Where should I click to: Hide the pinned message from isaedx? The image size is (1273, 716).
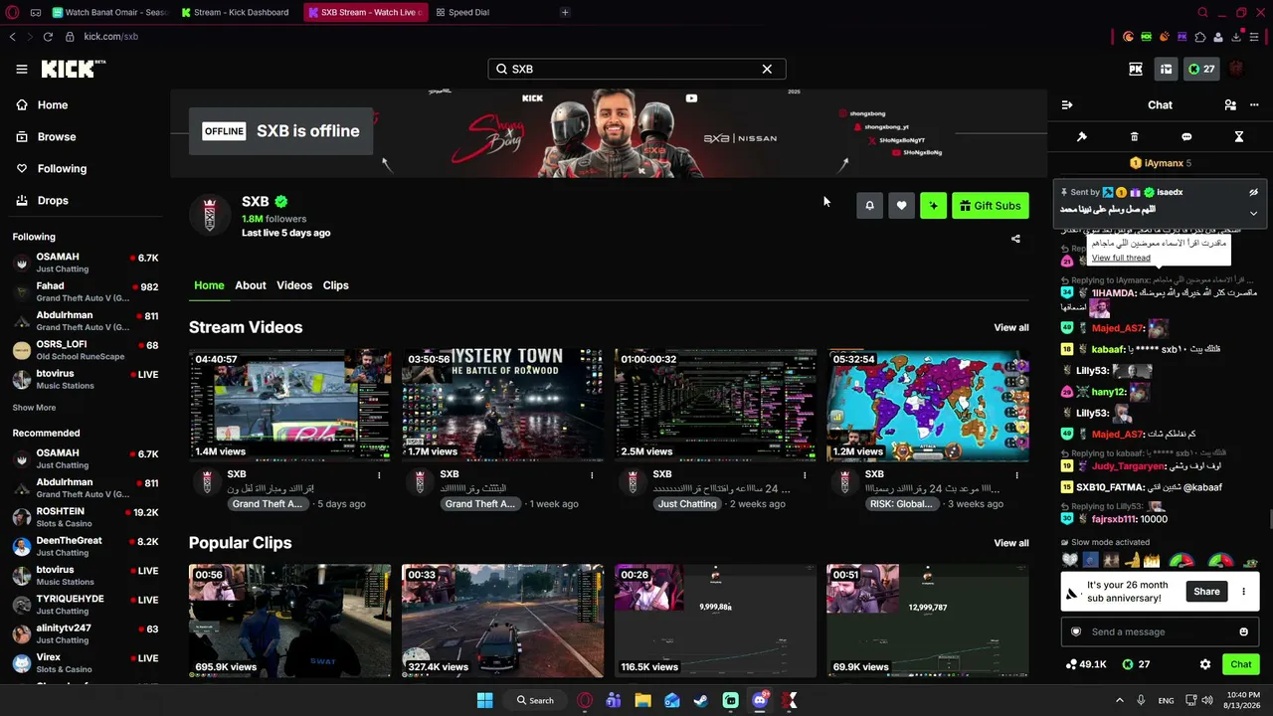pyautogui.click(x=1253, y=192)
